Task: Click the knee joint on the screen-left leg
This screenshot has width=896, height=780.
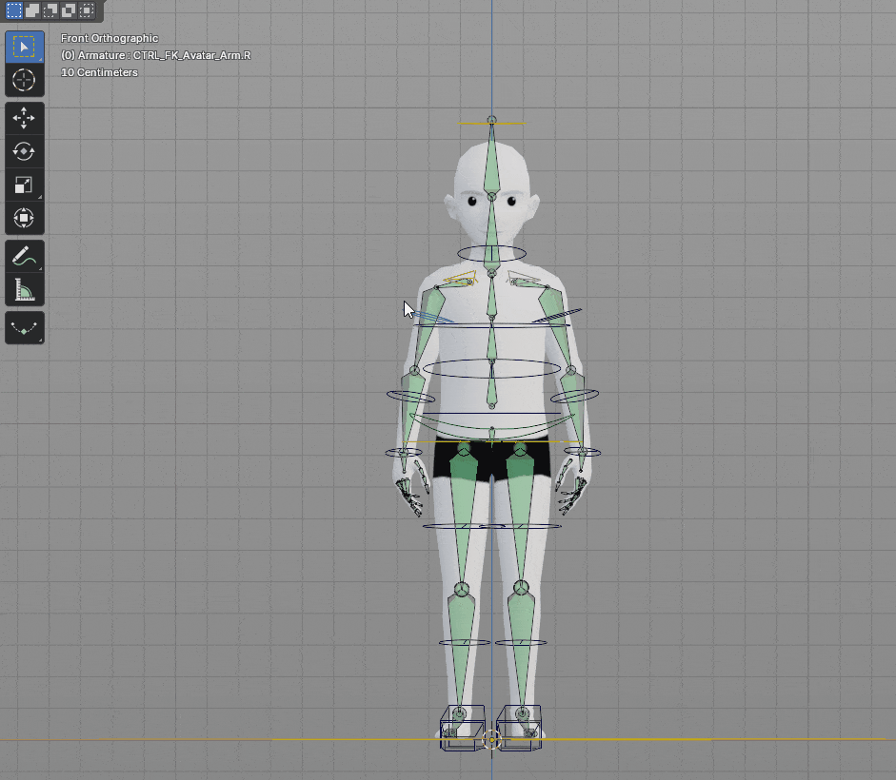Action: click(x=462, y=590)
